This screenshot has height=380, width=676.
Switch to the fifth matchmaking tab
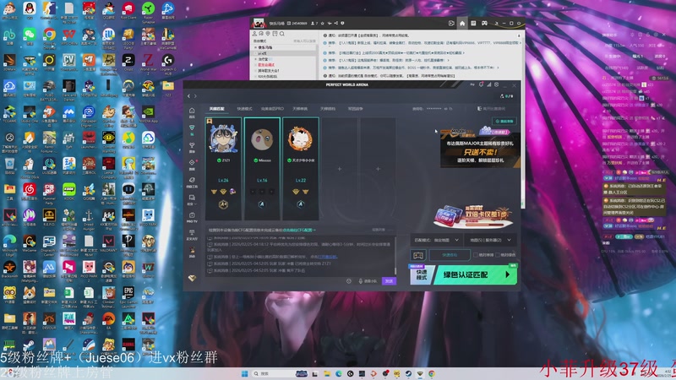coord(328,109)
